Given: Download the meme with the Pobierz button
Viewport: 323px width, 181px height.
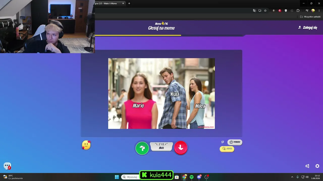Looking at the screenshot, I should pos(235,142).
